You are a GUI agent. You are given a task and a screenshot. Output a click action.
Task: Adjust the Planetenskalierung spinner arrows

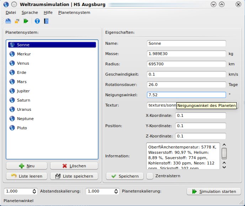pos(116,191)
